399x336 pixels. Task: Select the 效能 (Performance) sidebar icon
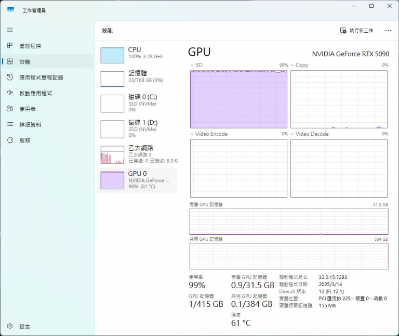pyautogui.click(x=9, y=61)
